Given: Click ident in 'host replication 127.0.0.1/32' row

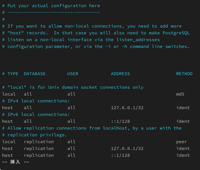Looking at the screenshot, I should click(183, 149).
